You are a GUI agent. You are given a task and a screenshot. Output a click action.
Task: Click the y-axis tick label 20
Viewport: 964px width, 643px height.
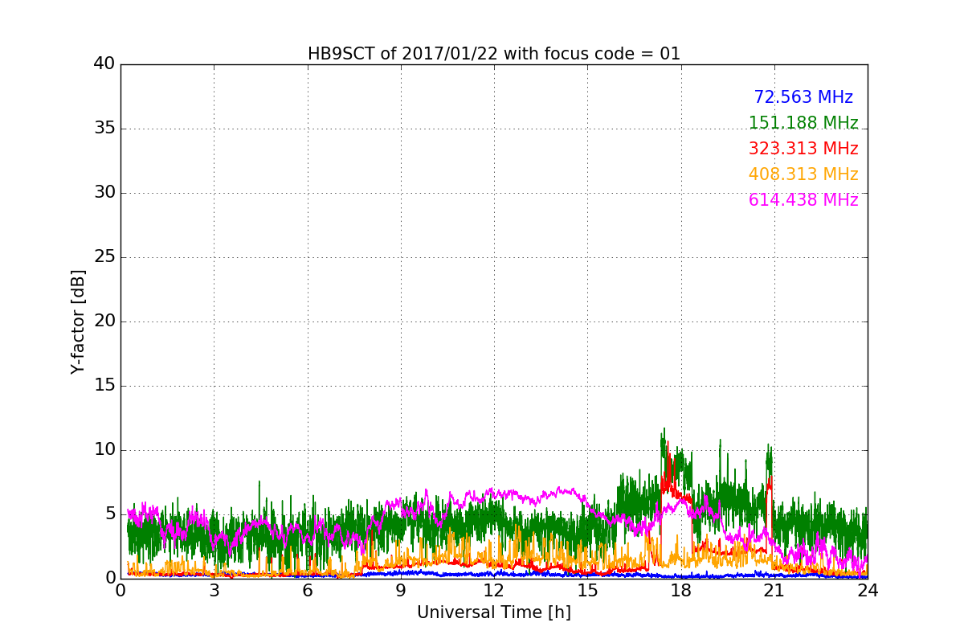pyautogui.click(x=104, y=321)
